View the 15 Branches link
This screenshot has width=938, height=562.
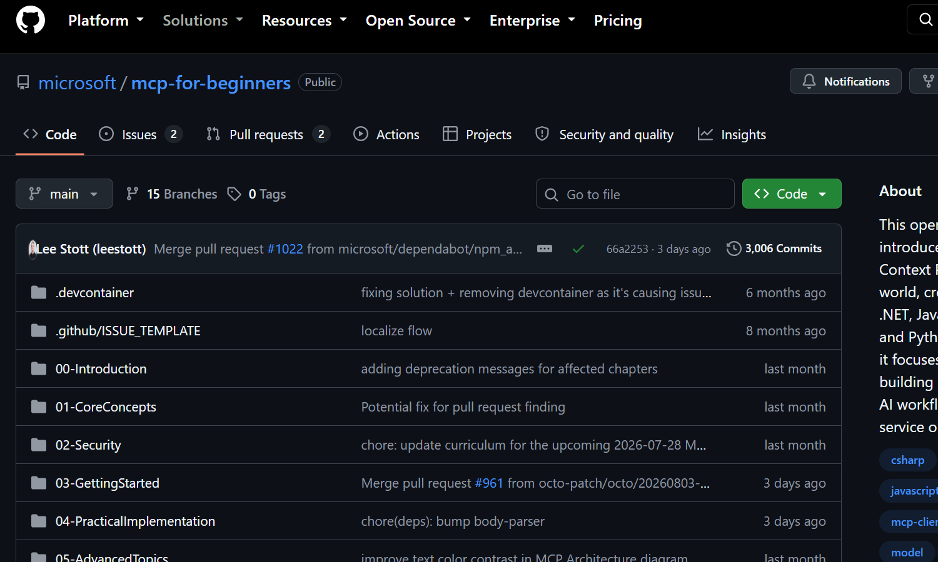(x=171, y=194)
